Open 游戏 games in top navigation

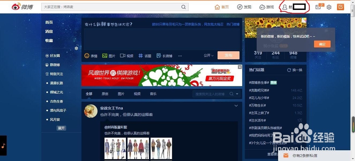coord(267,7)
